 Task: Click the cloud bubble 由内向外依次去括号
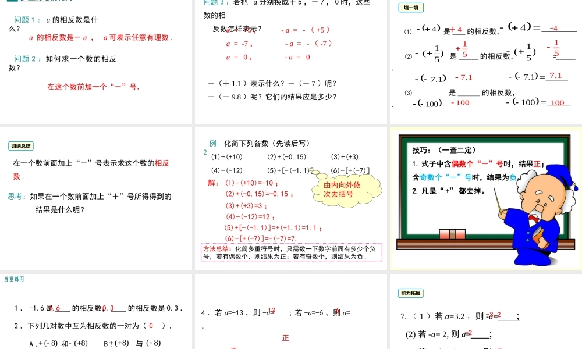(347, 190)
